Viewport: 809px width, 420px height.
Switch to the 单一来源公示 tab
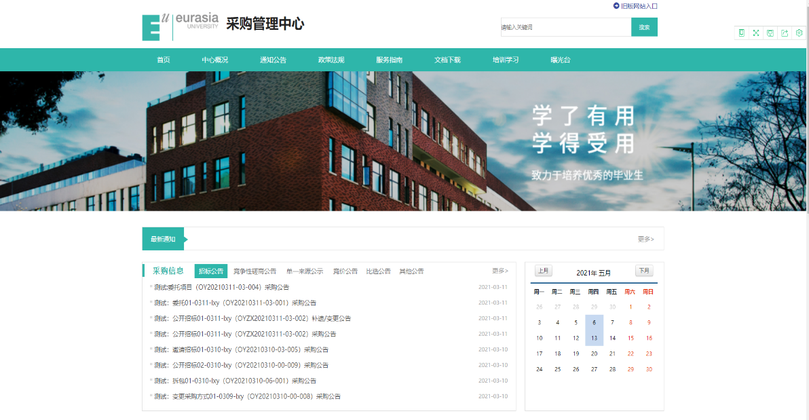[304, 271]
